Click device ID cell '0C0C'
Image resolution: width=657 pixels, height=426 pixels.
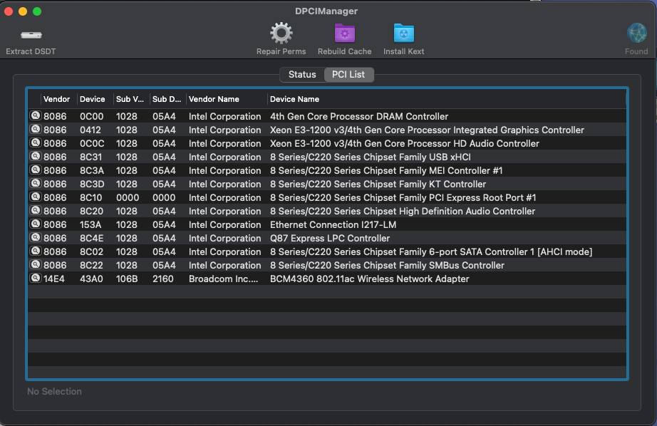point(92,143)
